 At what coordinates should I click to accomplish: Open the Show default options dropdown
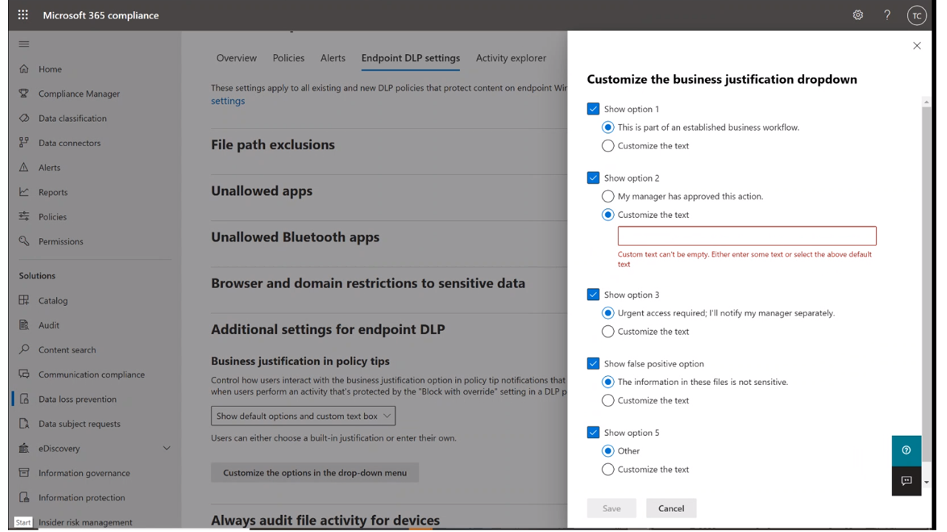[x=303, y=415]
